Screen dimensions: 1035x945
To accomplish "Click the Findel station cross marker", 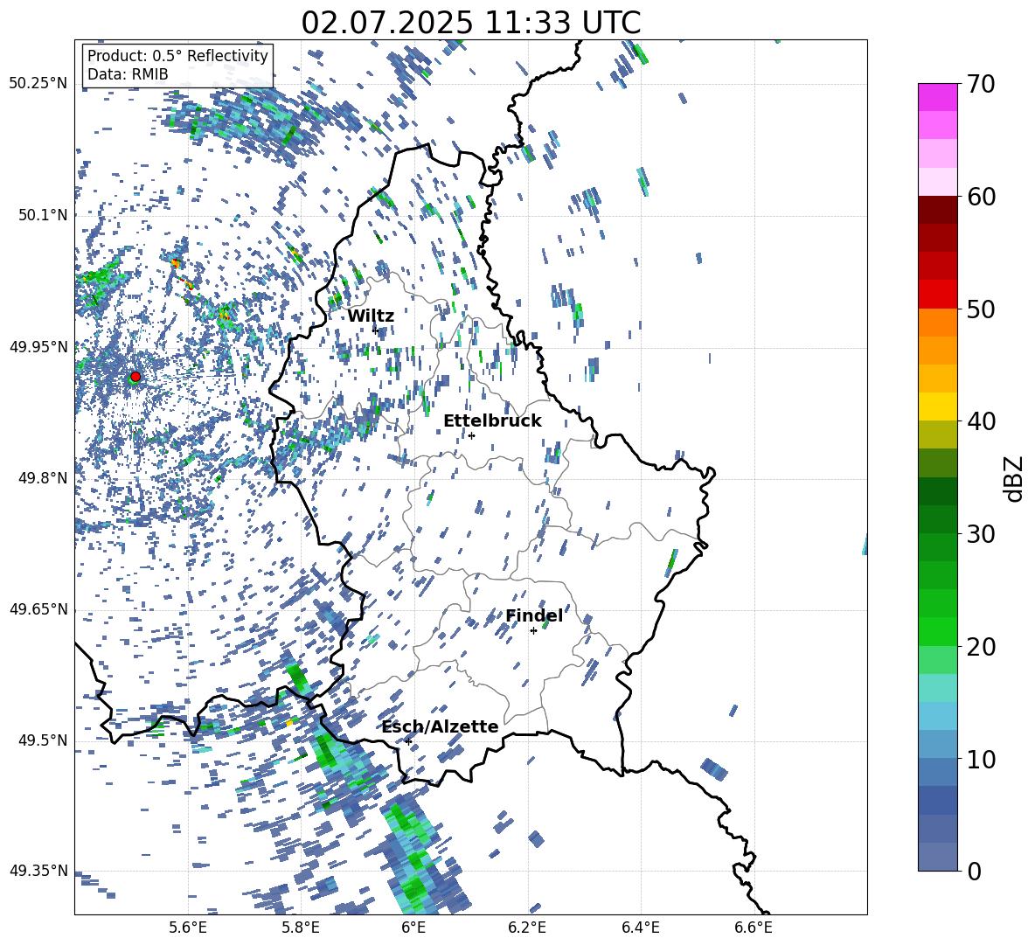I will point(533,631).
